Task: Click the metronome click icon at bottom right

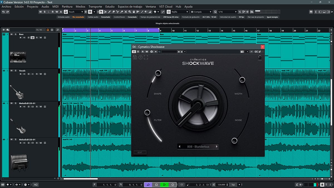Action: click(x=297, y=184)
